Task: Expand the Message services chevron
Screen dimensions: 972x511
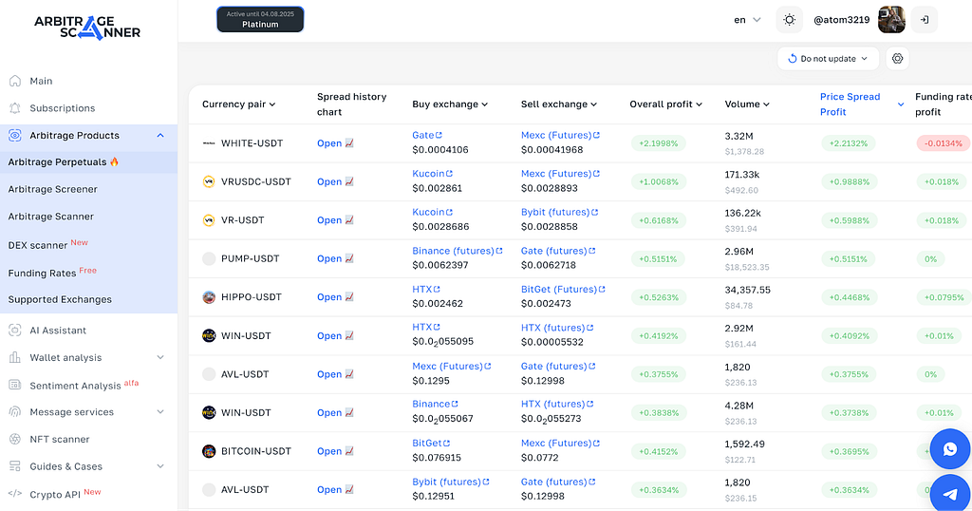Action: (160, 412)
